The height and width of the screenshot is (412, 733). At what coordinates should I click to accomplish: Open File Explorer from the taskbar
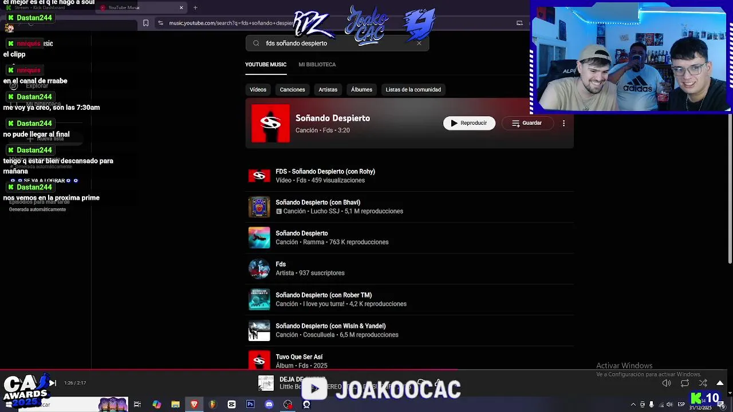click(x=175, y=405)
